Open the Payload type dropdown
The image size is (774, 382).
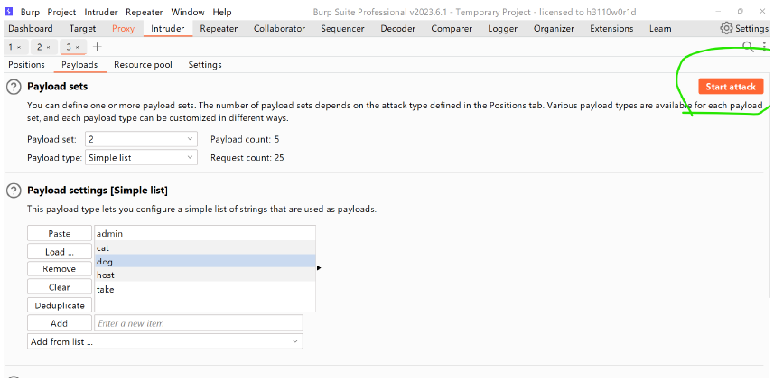click(x=141, y=158)
